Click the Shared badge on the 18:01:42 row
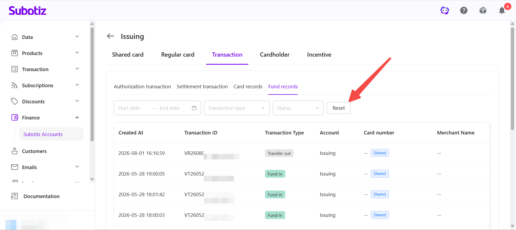Screen dimensions: 516x230 380,194
